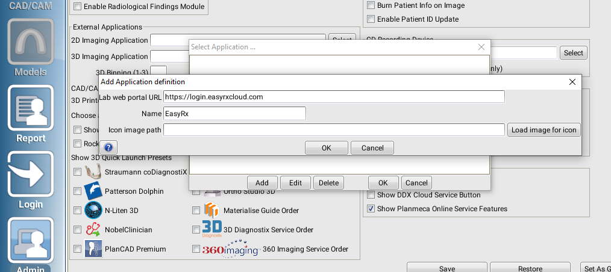This screenshot has width=611, height=272.
Task: Check the 360 Imaging Service Order box
Action: [196, 249]
